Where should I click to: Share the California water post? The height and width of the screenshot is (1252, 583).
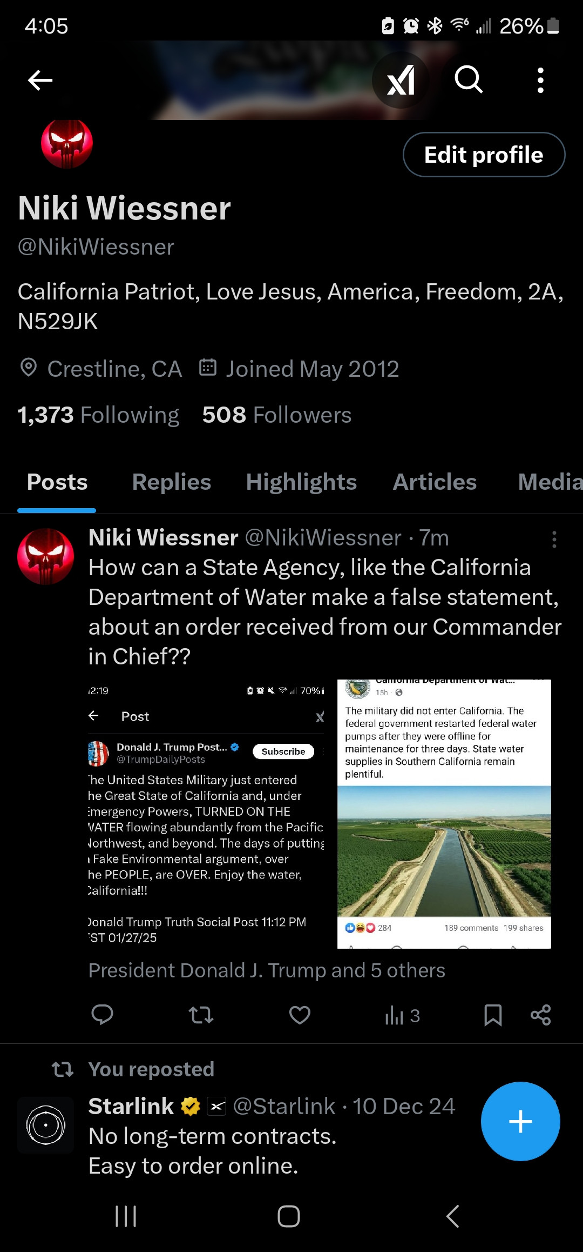click(x=540, y=1015)
